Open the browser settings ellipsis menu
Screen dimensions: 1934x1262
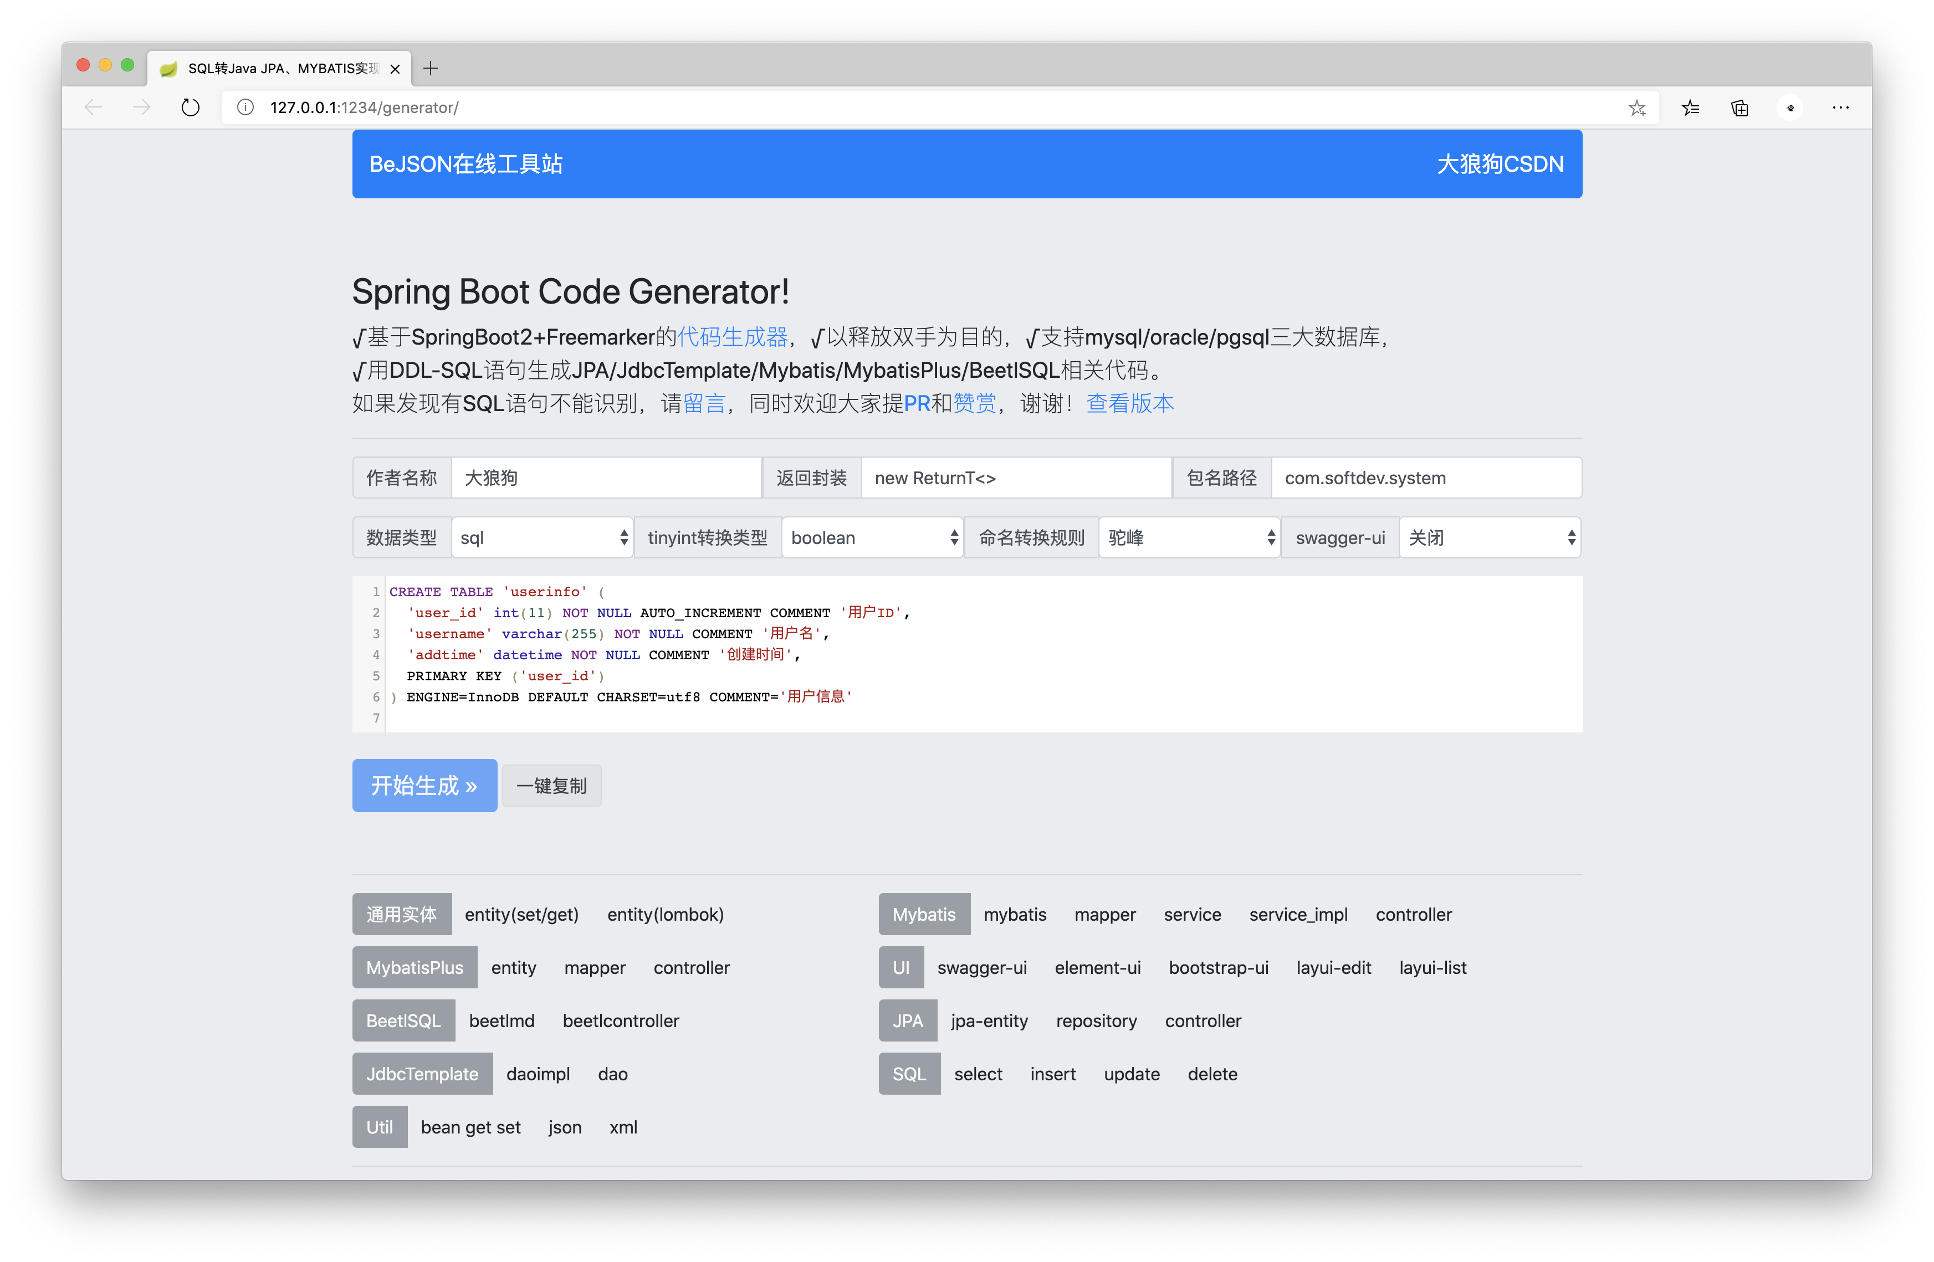tap(1840, 107)
